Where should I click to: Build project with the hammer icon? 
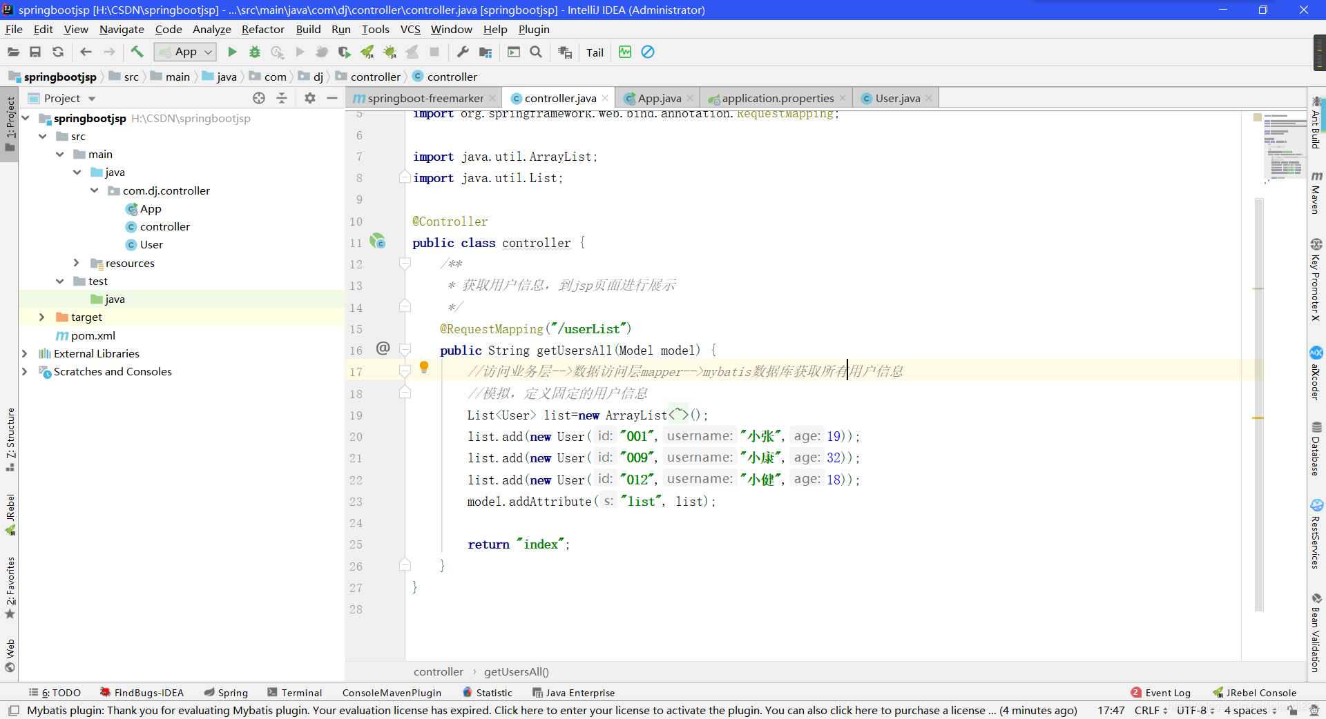tap(137, 52)
